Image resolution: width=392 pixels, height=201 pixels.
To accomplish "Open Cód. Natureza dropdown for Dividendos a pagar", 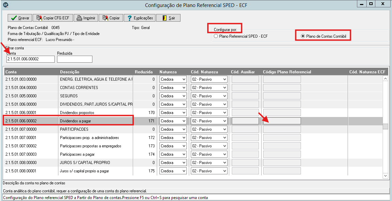I will (209, 121).
